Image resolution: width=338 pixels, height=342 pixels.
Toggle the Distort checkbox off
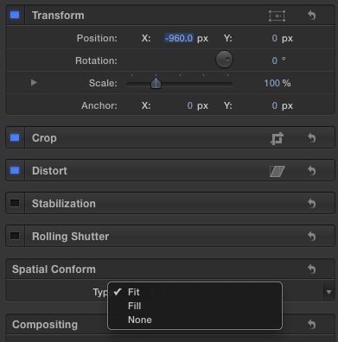15,170
